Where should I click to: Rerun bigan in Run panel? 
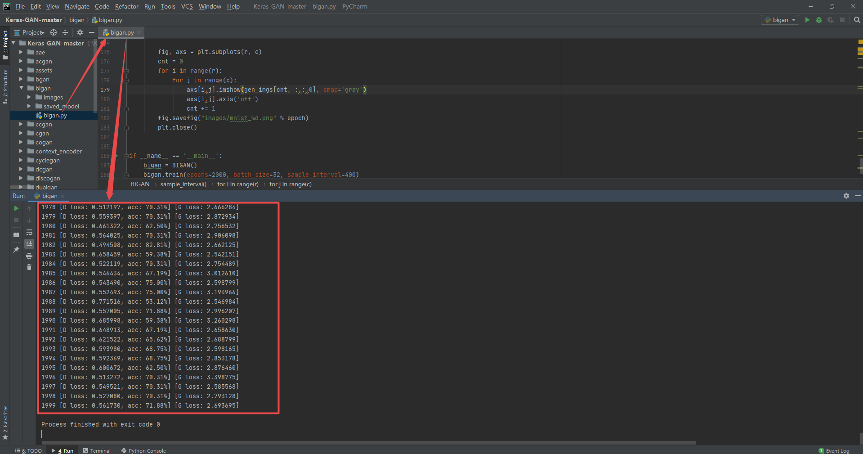[16, 208]
